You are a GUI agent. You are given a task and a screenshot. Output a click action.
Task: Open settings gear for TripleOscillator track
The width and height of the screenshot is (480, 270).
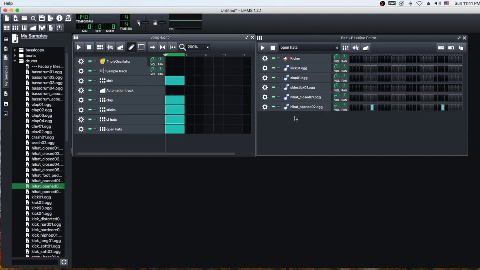[x=81, y=61]
